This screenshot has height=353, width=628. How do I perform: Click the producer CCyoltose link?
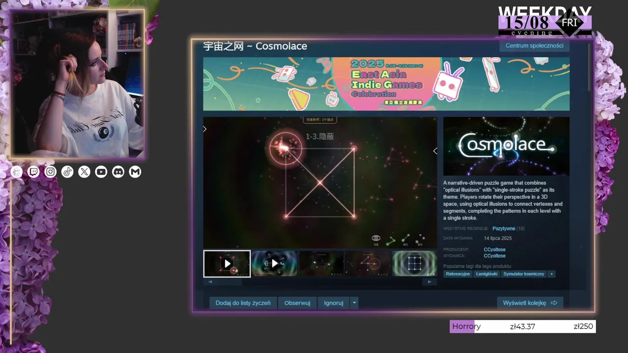(495, 250)
